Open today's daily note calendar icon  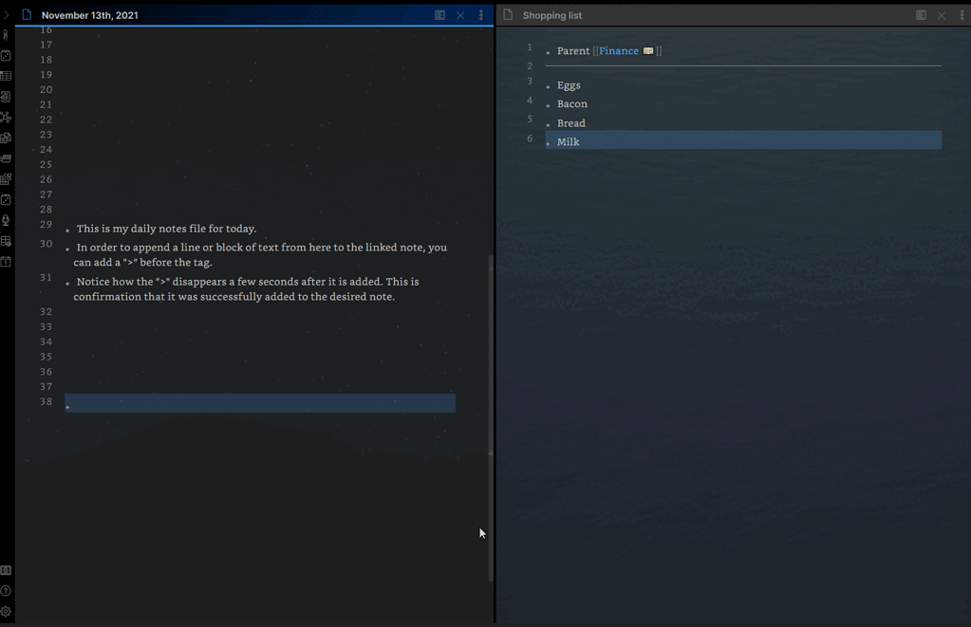[6, 262]
